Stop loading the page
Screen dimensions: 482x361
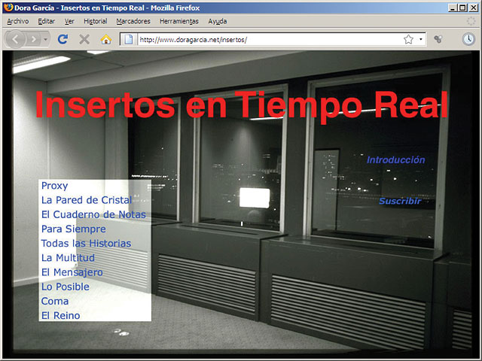(x=84, y=39)
